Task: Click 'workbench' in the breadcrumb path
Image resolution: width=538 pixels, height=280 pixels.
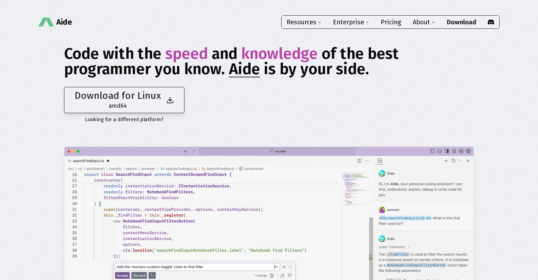Action: point(95,169)
